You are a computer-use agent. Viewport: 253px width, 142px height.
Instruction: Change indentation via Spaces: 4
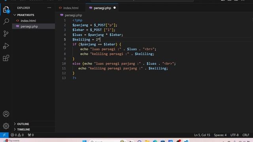pyautogui.click(x=220, y=135)
